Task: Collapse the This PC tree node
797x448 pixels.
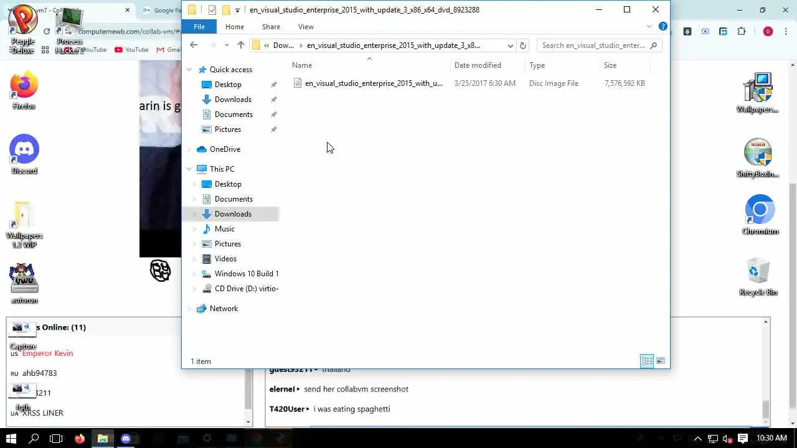Action: coord(189,169)
